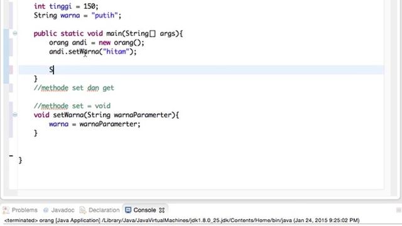Click the Console monitor icon

pos(128,210)
